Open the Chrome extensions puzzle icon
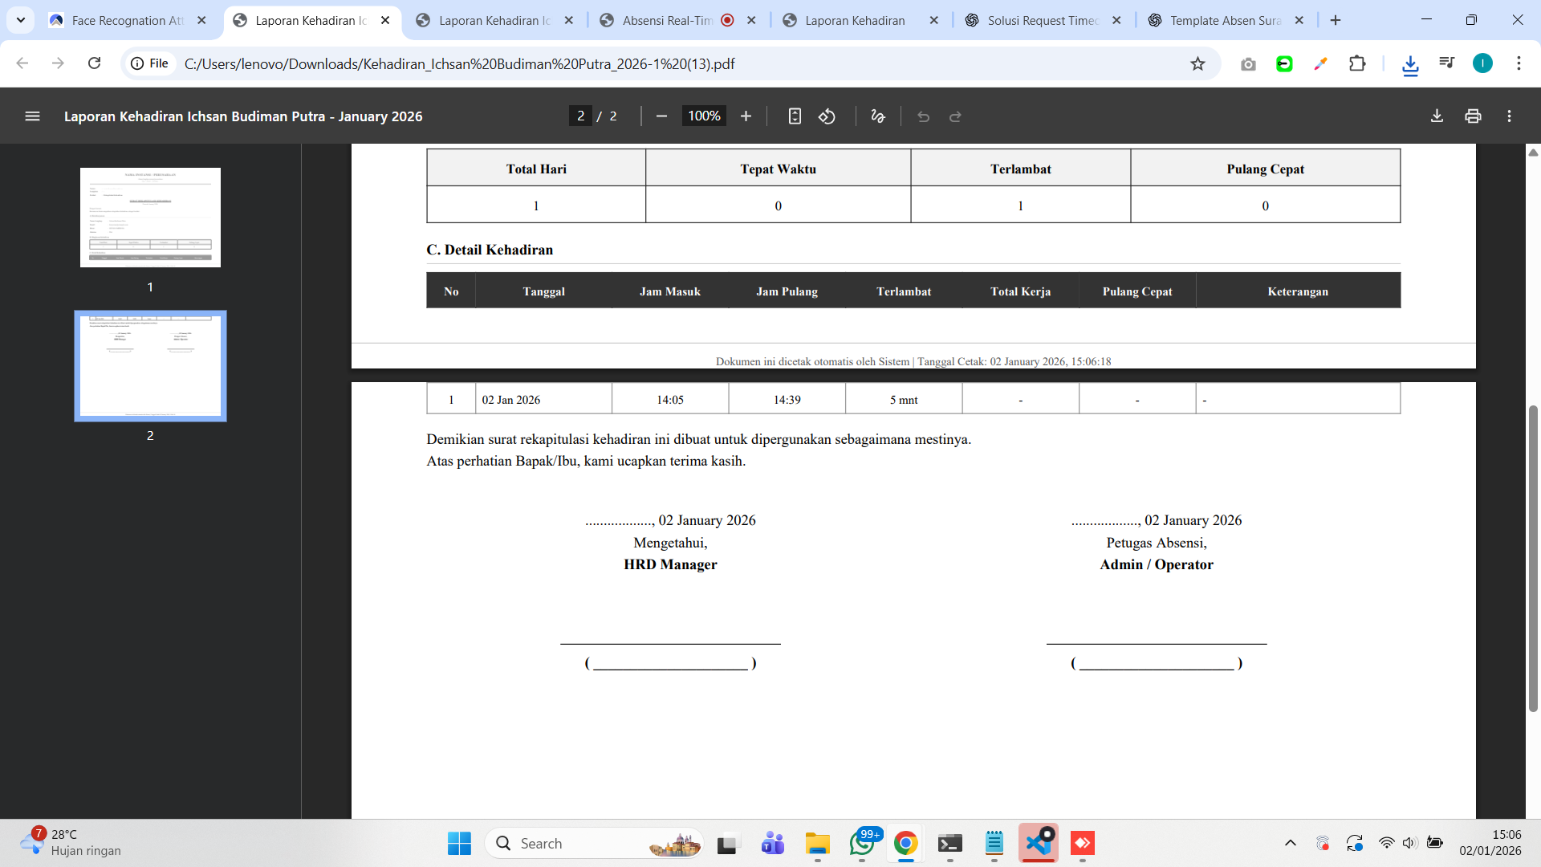 point(1357,63)
